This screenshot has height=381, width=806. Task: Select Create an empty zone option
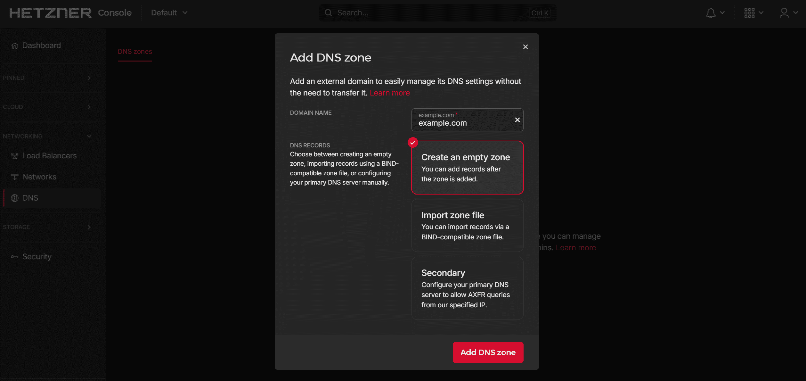point(467,168)
